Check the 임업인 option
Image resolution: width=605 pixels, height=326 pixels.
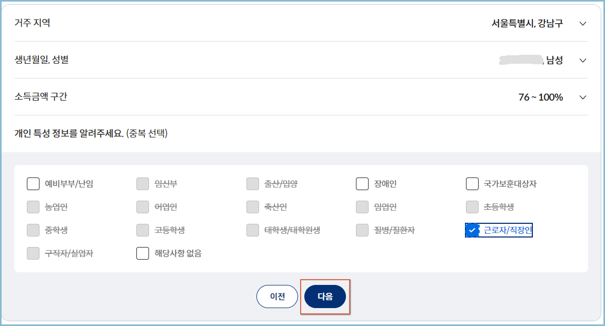tap(362, 207)
